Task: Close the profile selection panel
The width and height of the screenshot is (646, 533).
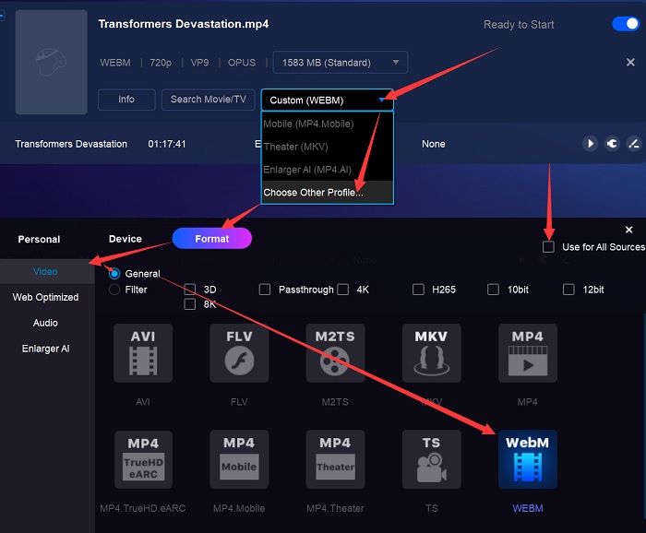Action: pos(628,230)
